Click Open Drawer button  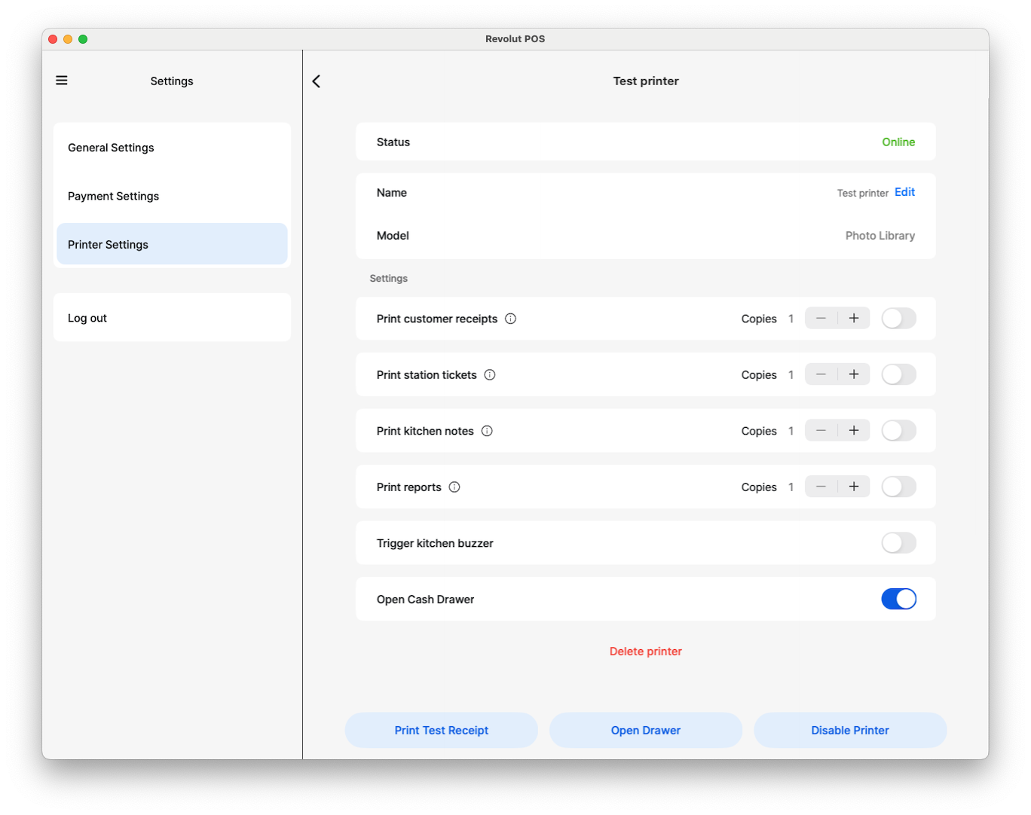[x=646, y=731]
